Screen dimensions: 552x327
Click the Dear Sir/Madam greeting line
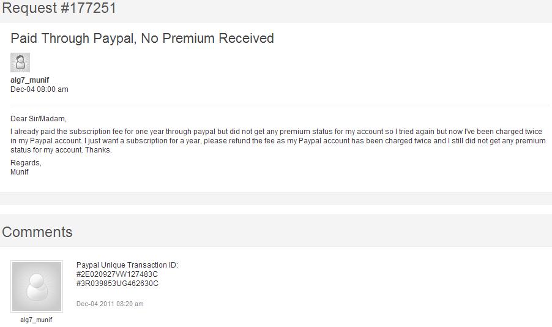39,118
